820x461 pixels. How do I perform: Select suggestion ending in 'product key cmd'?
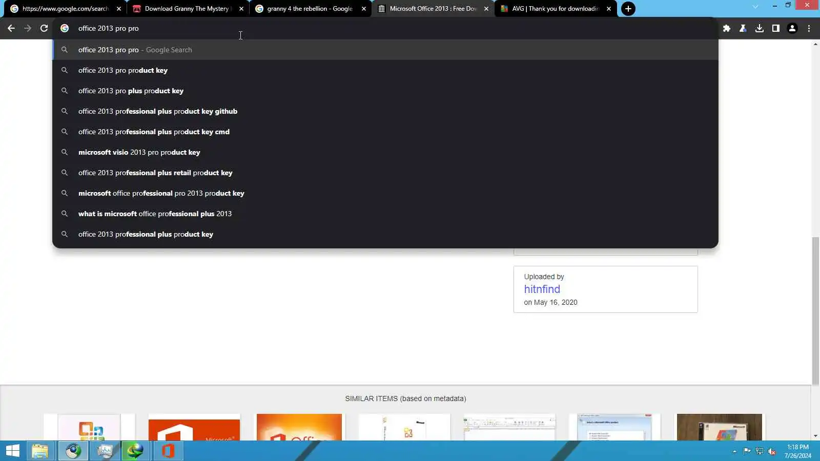coord(385,132)
